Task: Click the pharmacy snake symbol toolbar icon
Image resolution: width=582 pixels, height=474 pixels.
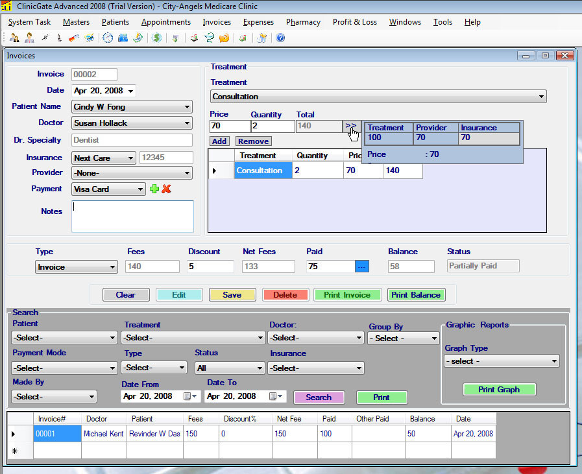Action: coord(210,38)
